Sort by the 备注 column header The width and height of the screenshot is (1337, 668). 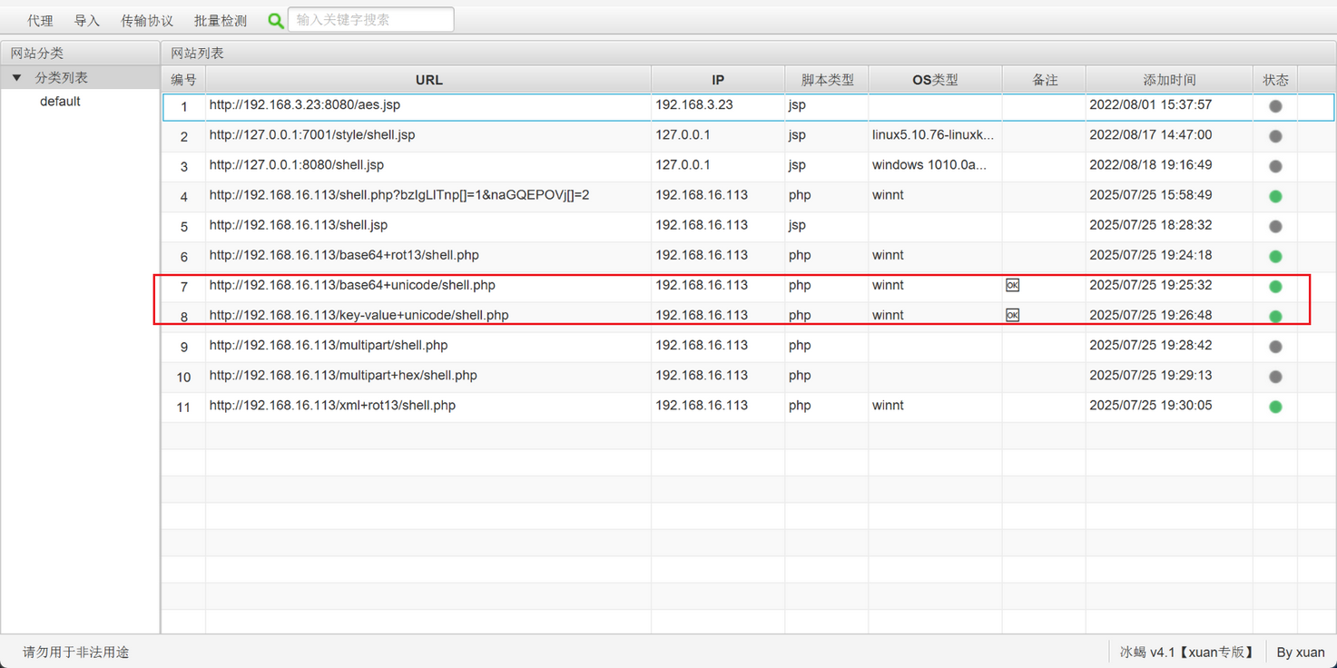click(1045, 80)
